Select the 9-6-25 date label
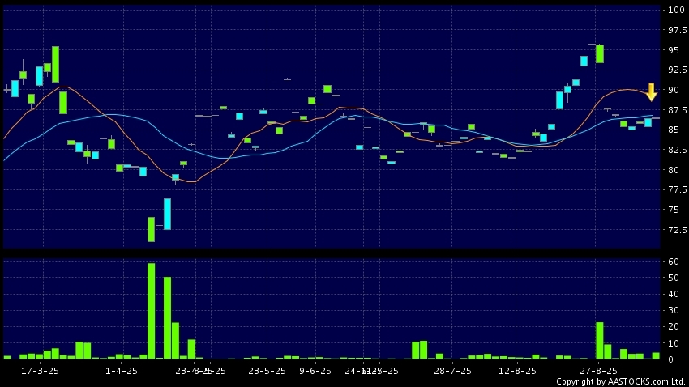 pyautogui.click(x=315, y=371)
